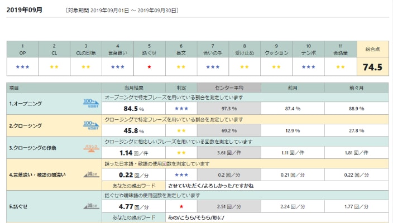Click the single red star under 話ぐせ column
The image size is (393, 223).
pyautogui.click(x=150, y=67)
